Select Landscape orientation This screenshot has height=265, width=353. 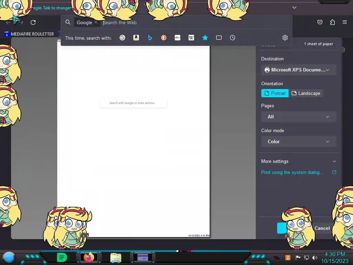pos(306,93)
